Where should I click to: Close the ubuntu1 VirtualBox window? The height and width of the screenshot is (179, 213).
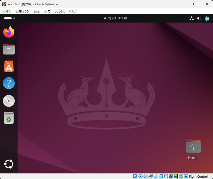[x=207, y=4]
